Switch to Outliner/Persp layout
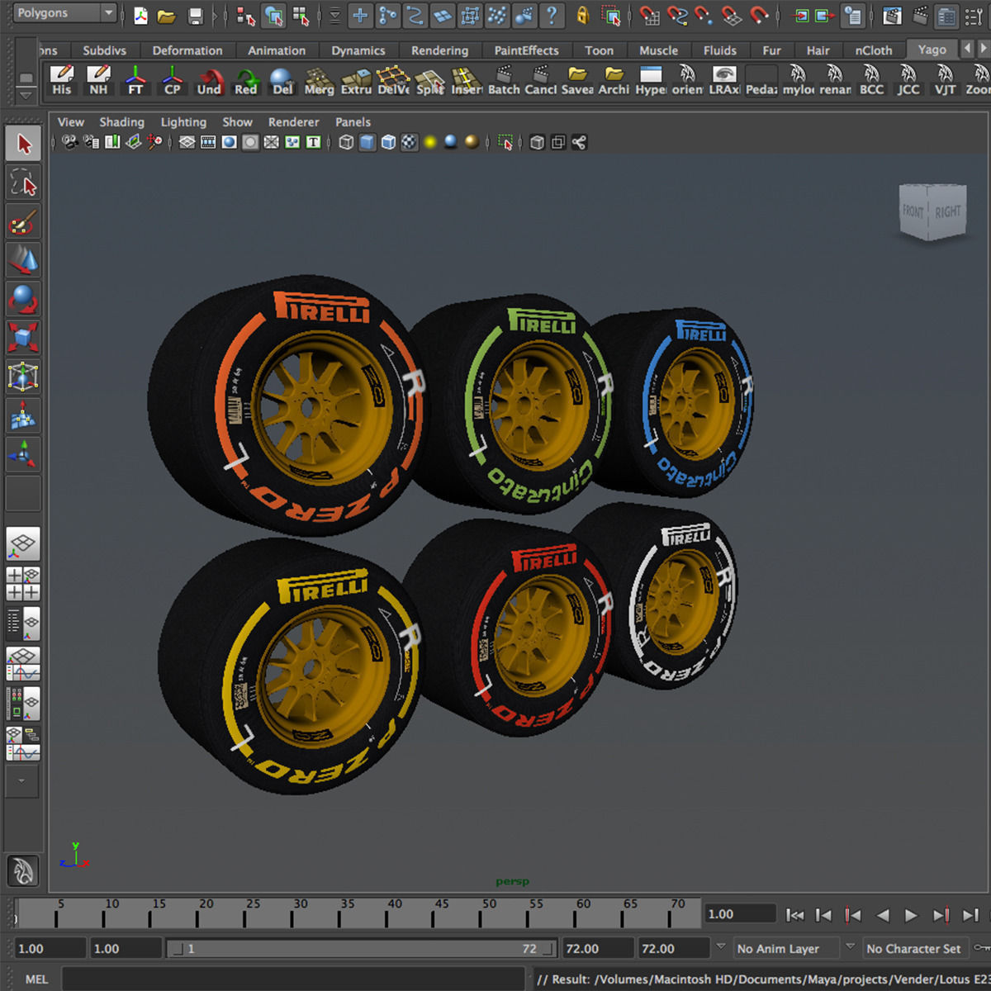This screenshot has width=991, height=991. (x=23, y=624)
